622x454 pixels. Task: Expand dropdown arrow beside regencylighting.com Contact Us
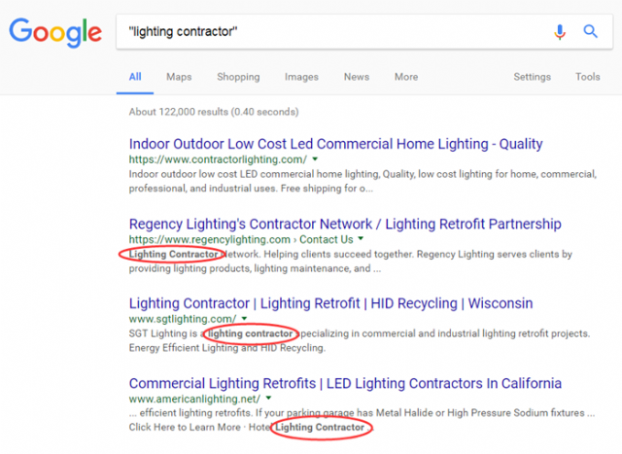coord(361,239)
